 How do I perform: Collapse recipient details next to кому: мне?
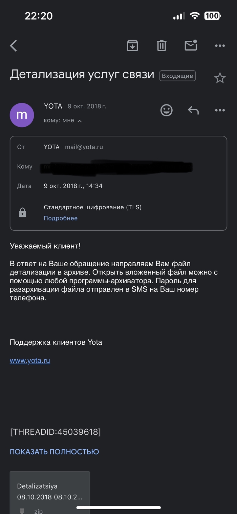(80, 121)
